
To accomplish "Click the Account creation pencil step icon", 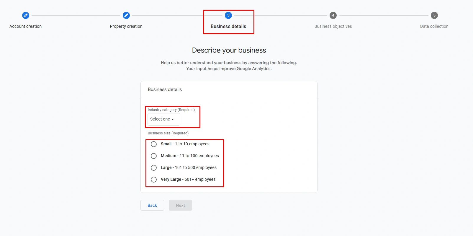I will tap(26, 15).
